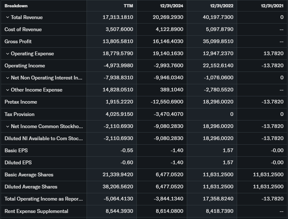288x219 pixels.
Task: Expand the Total Revenue row chevron
Action: (8, 17)
